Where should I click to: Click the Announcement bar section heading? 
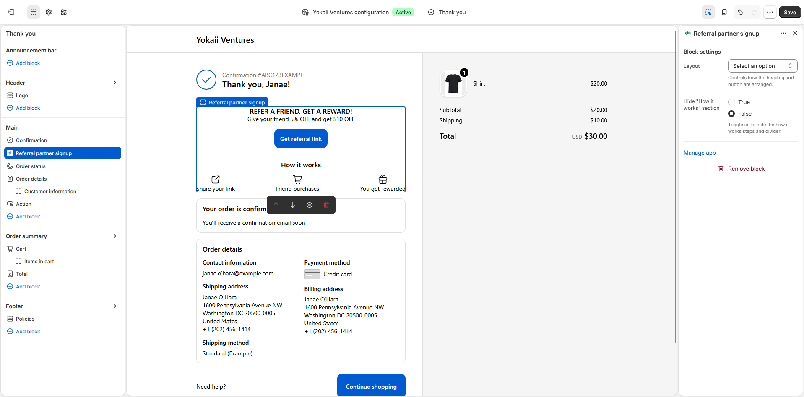(31, 51)
